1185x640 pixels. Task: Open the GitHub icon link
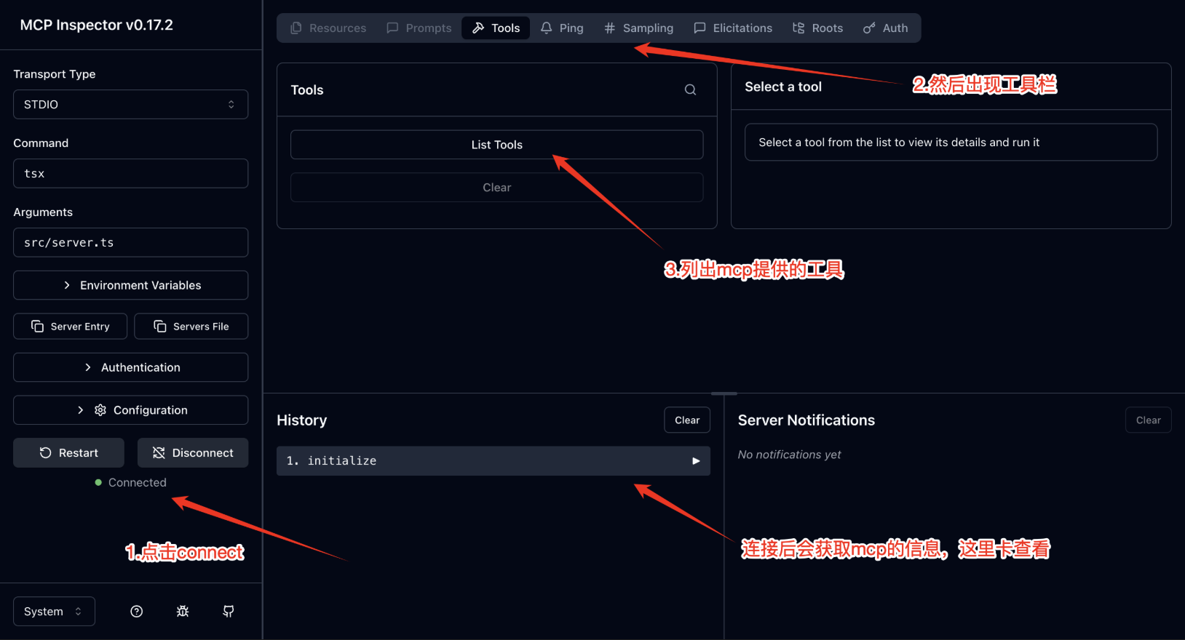(x=229, y=612)
